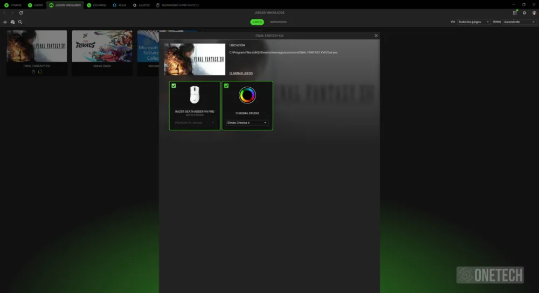Viewport: 539px width, 293px height.
Task: Open the settings gear icon
Action: click(524, 13)
